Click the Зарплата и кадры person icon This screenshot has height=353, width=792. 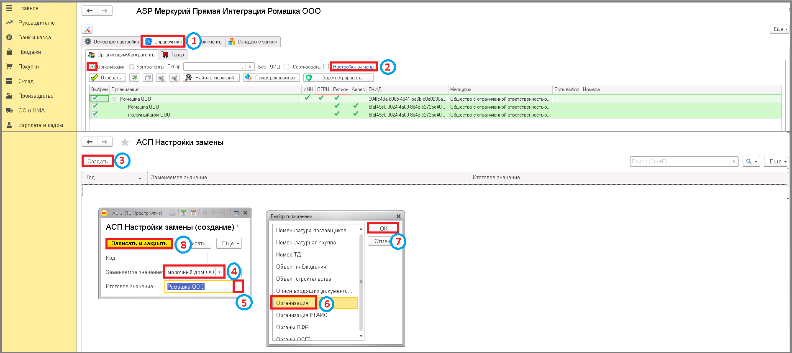click(x=9, y=125)
